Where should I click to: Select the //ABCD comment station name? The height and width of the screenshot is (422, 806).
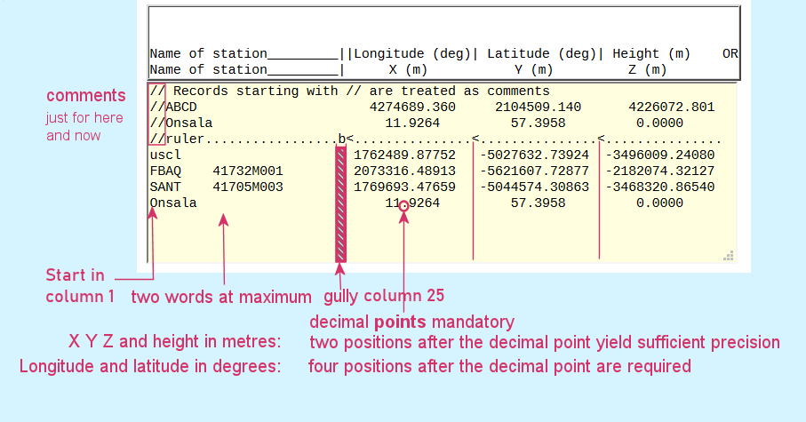pyautogui.click(x=173, y=107)
